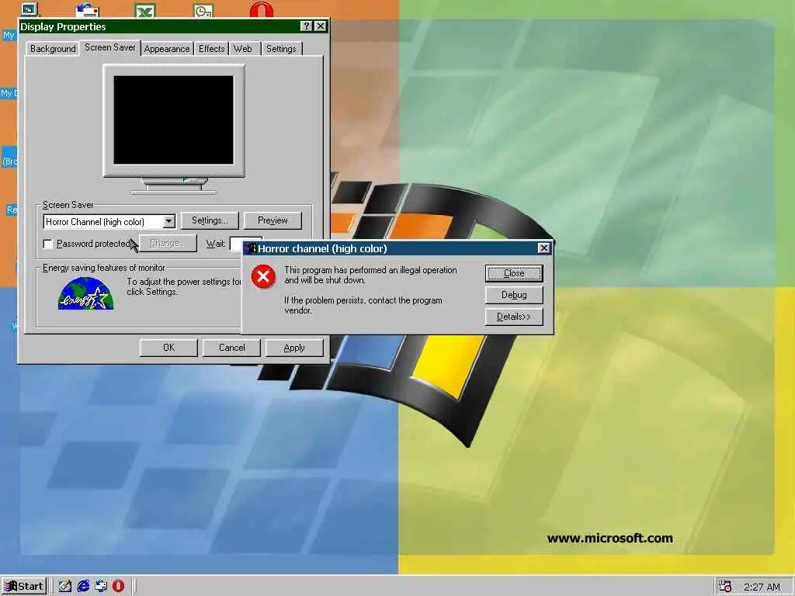Close the Horror channel error dialog via X

544,248
